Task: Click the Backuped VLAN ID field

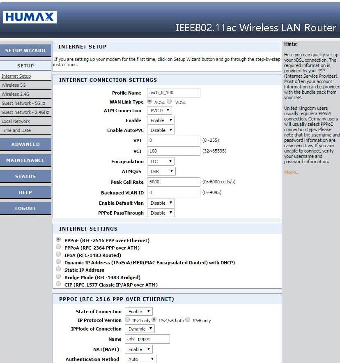Action: [x=173, y=192]
